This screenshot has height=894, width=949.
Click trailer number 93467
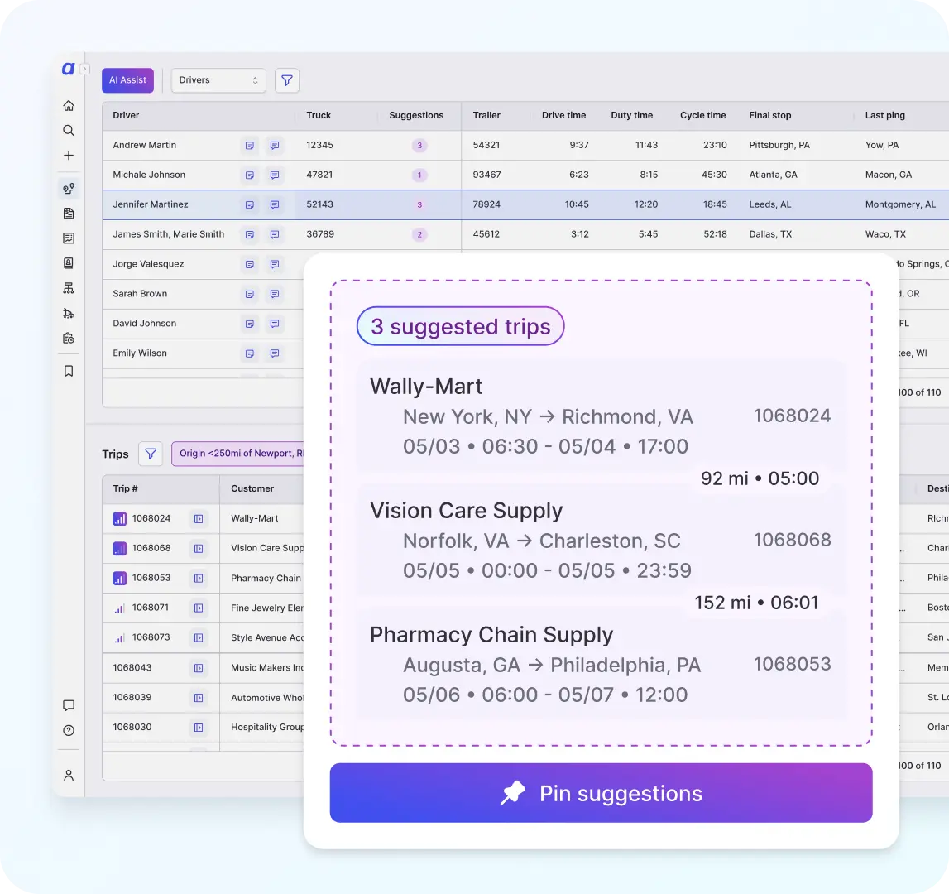coord(486,175)
